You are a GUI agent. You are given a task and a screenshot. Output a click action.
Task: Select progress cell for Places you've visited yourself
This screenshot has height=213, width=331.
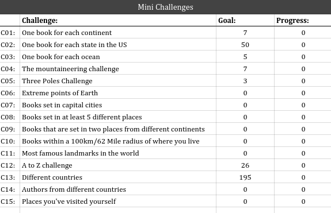click(x=303, y=202)
